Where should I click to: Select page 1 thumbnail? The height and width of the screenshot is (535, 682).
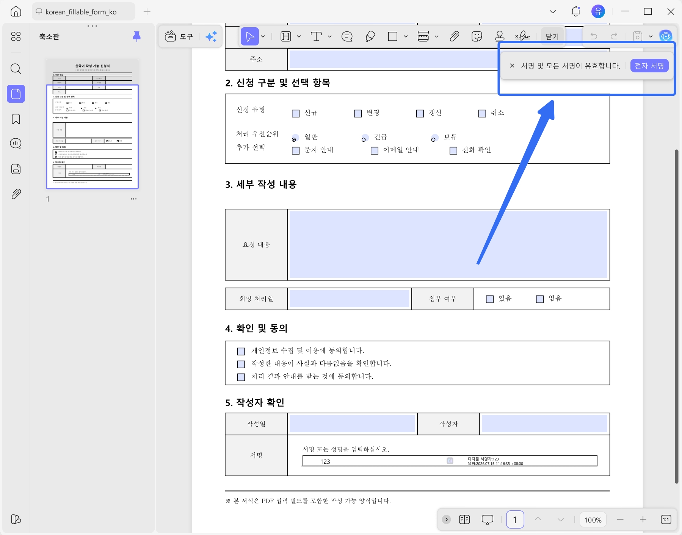93,124
